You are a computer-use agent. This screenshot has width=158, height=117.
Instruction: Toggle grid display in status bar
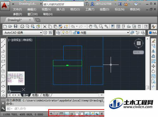(x=62, y=114)
